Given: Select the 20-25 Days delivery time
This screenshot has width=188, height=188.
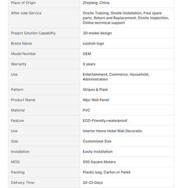Looking at the screenshot, I should point(93,183).
